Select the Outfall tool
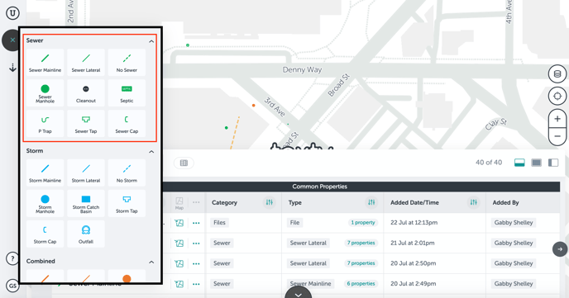This screenshot has width=569, height=298. pos(86,234)
